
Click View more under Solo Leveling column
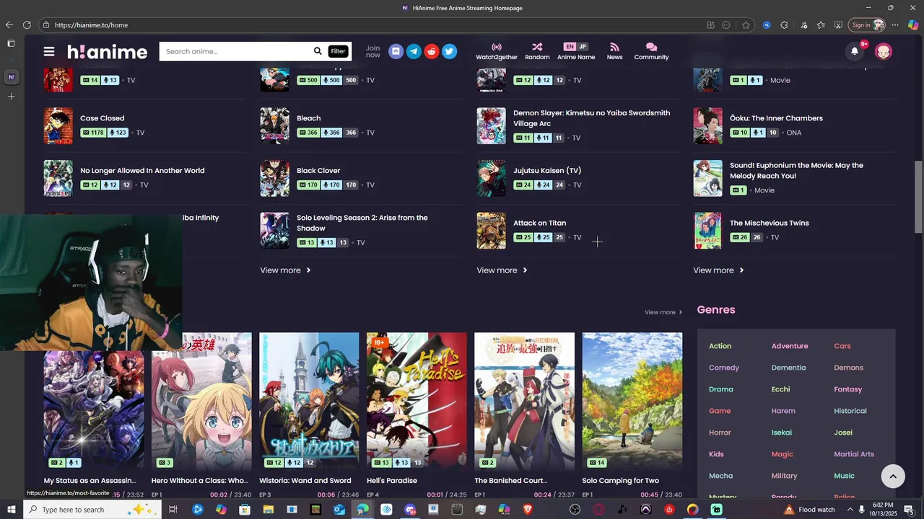pyautogui.click(x=285, y=270)
